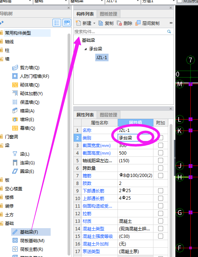Screen dimensions: 198x257
Task: Open the 分层1 layer dropdown
Action: click(x=174, y=1)
